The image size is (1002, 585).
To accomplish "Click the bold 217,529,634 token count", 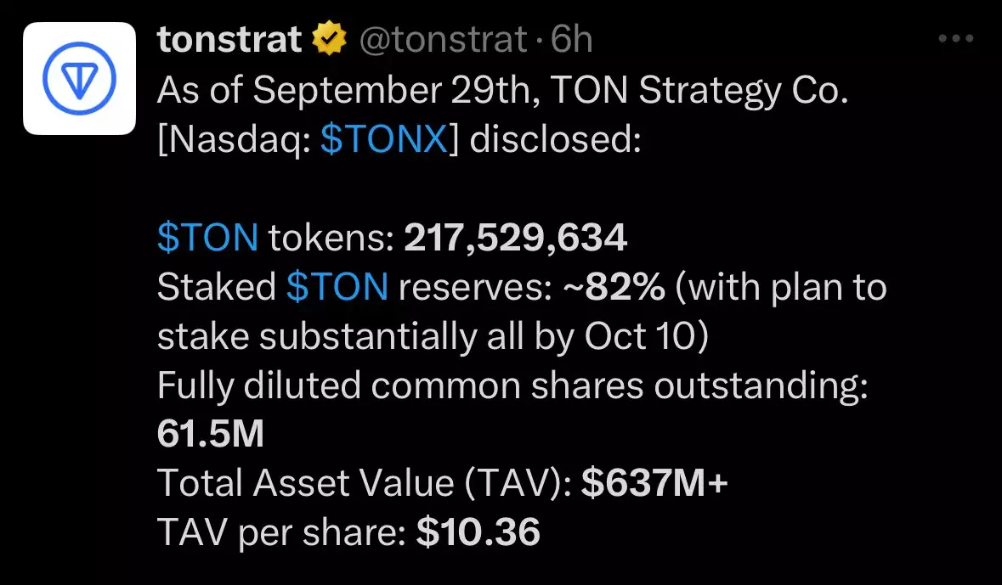I will tap(515, 239).
